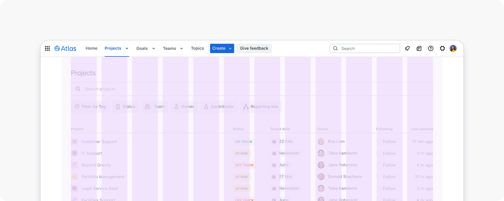Open the Topics tab
The height and width of the screenshot is (201, 504).
[197, 48]
